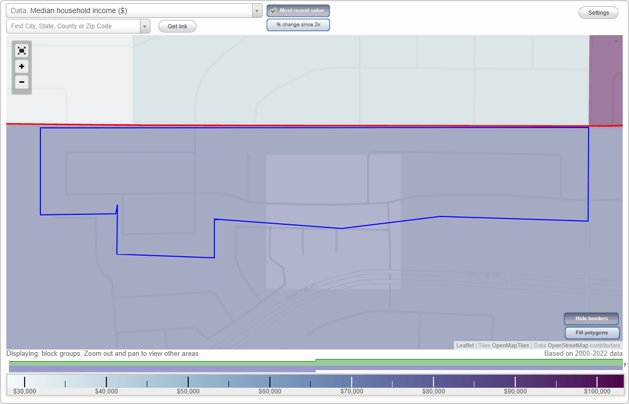The width and height of the screenshot is (629, 404).
Task: Open the Settings panel
Action: [x=598, y=12]
